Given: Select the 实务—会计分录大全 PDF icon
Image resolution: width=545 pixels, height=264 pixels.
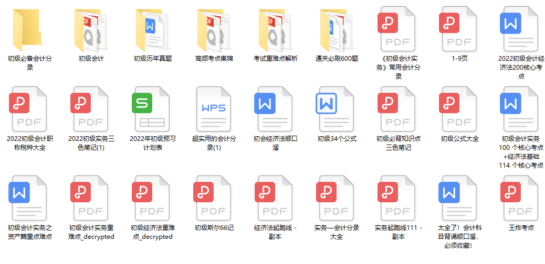Looking at the screenshot, I should 334,199.
